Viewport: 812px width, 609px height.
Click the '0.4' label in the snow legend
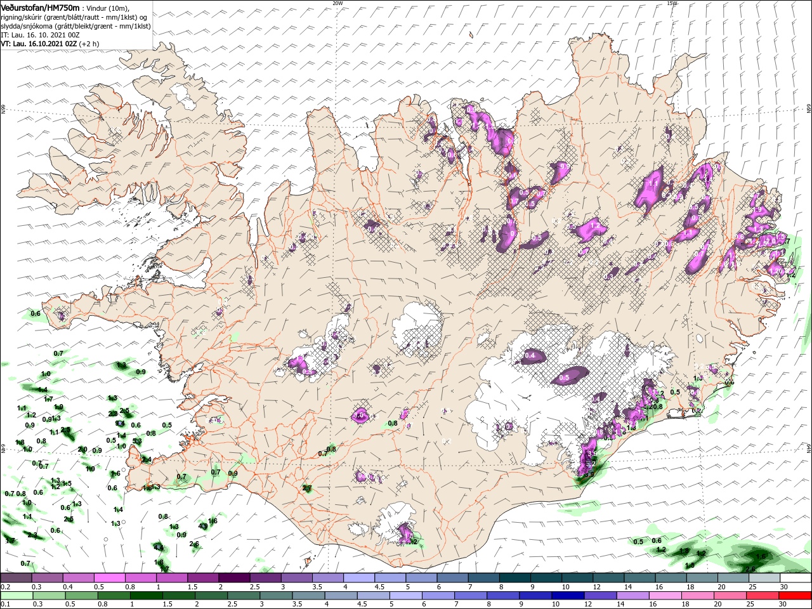click(x=68, y=587)
